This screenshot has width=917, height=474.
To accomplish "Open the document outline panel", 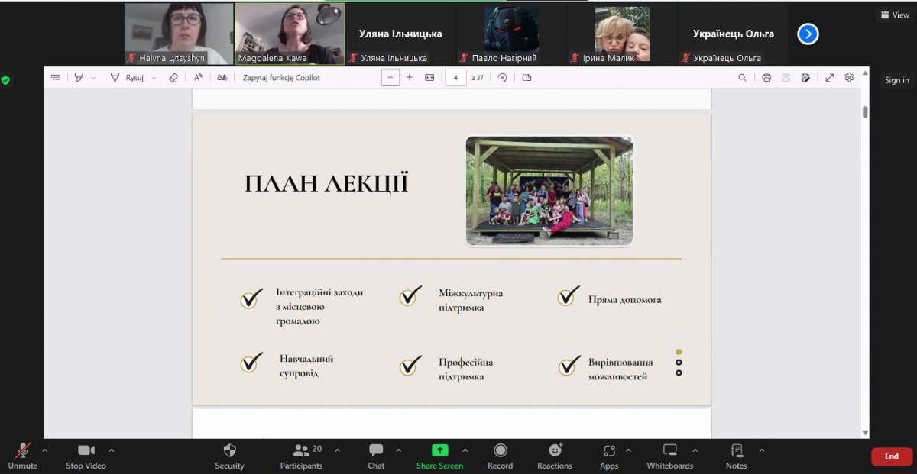I will 55,77.
